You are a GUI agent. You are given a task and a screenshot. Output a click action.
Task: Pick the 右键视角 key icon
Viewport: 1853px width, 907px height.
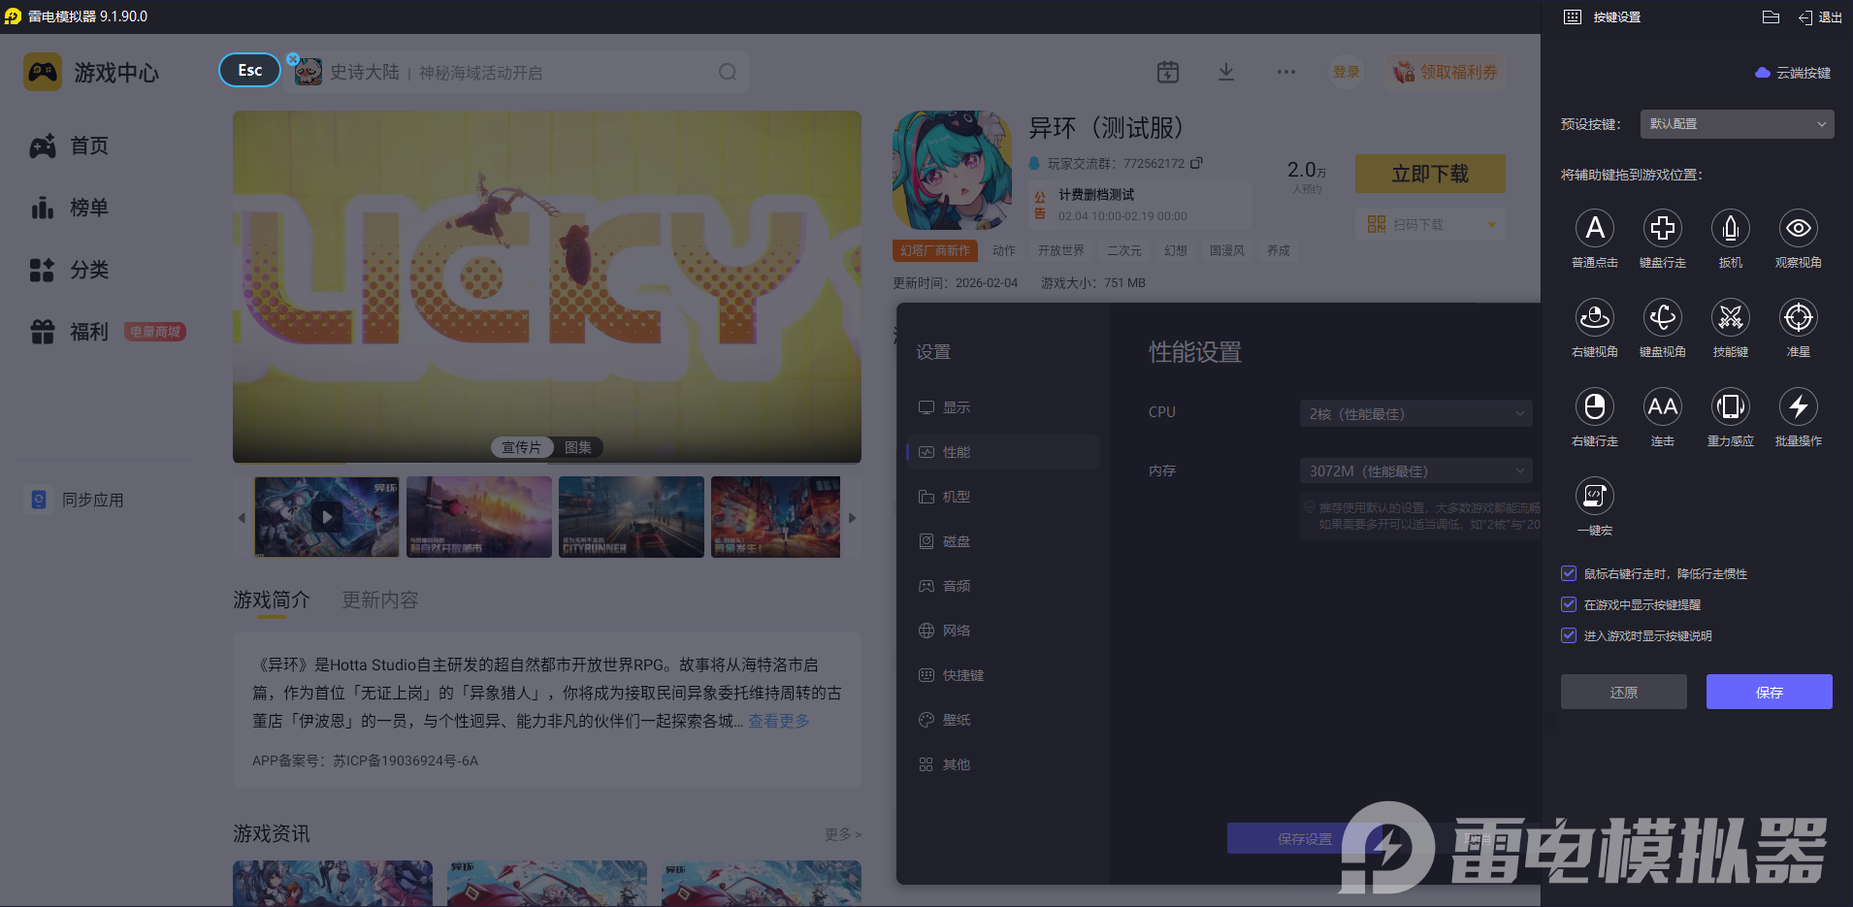pyautogui.click(x=1595, y=317)
